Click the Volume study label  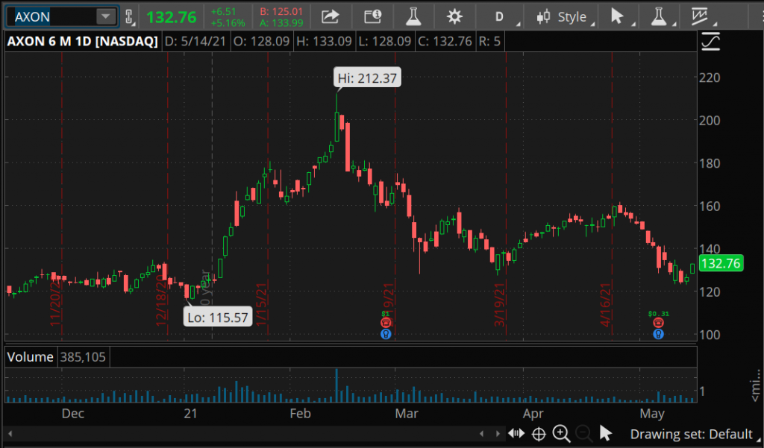[30, 357]
